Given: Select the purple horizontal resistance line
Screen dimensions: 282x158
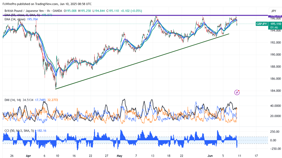Looking at the screenshot, I should (135, 16).
